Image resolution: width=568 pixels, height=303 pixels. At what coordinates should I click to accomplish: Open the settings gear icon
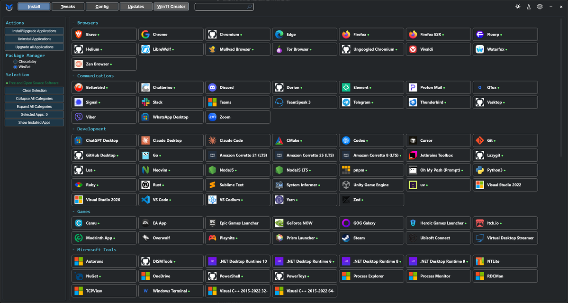540,7
